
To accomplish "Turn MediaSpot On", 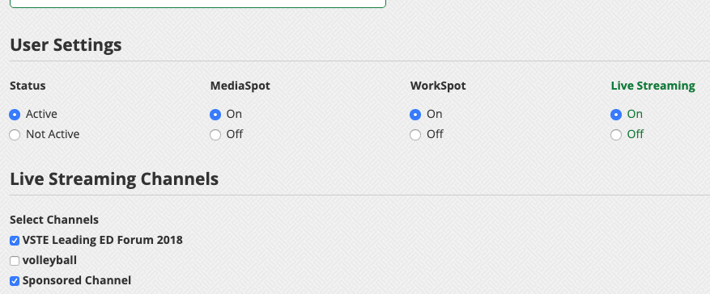I will [215, 115].
